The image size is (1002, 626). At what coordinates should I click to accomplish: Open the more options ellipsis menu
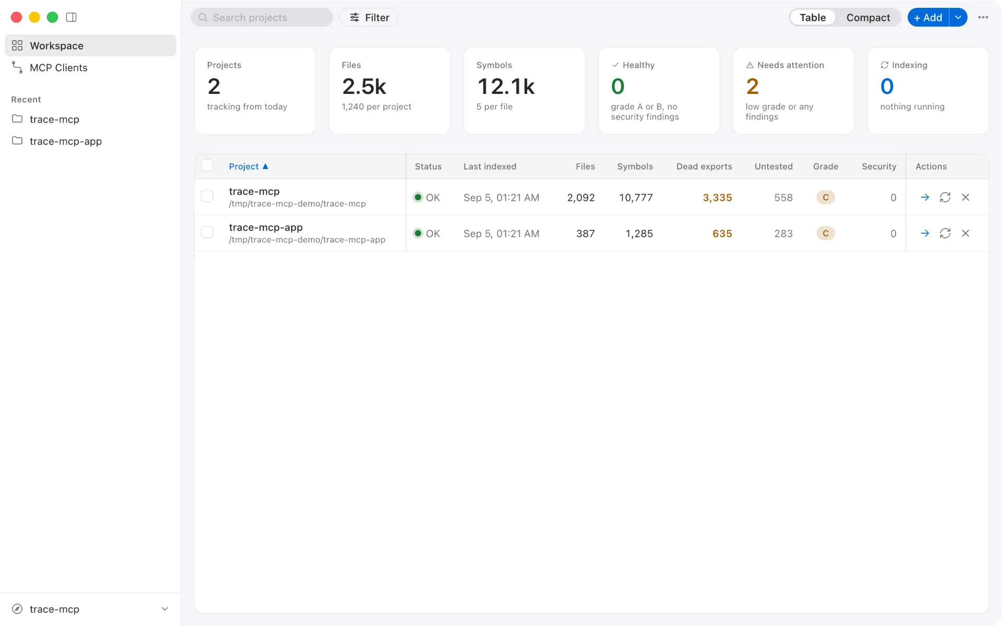coord(983,17)
